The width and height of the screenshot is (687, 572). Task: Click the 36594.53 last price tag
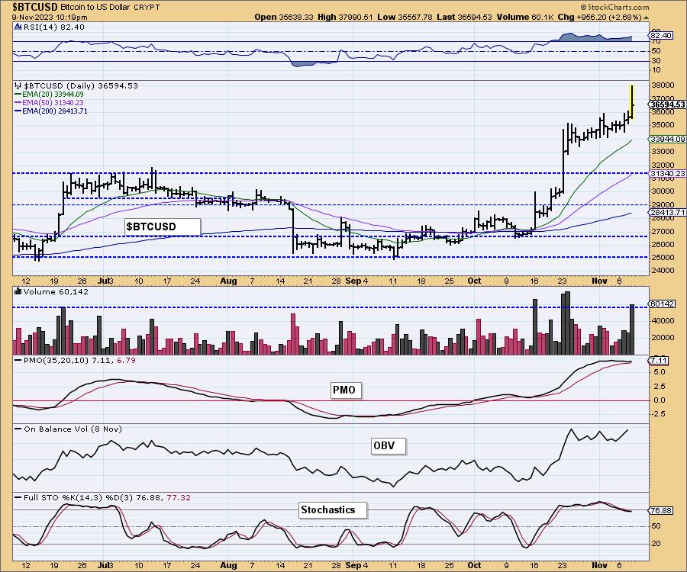[667, 104]
